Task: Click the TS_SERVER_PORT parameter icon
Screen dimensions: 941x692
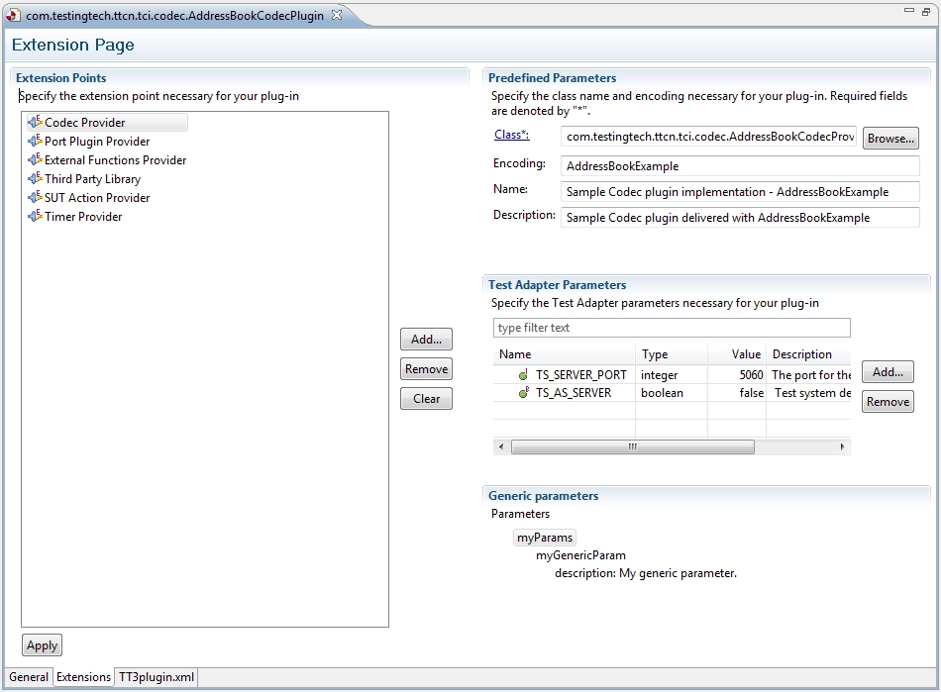Action: [523, 375]
